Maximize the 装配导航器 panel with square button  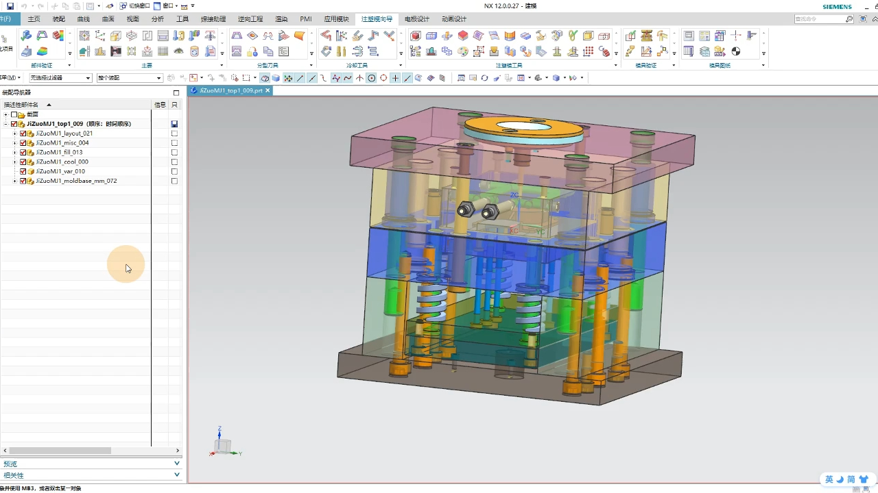coord(176,92)
